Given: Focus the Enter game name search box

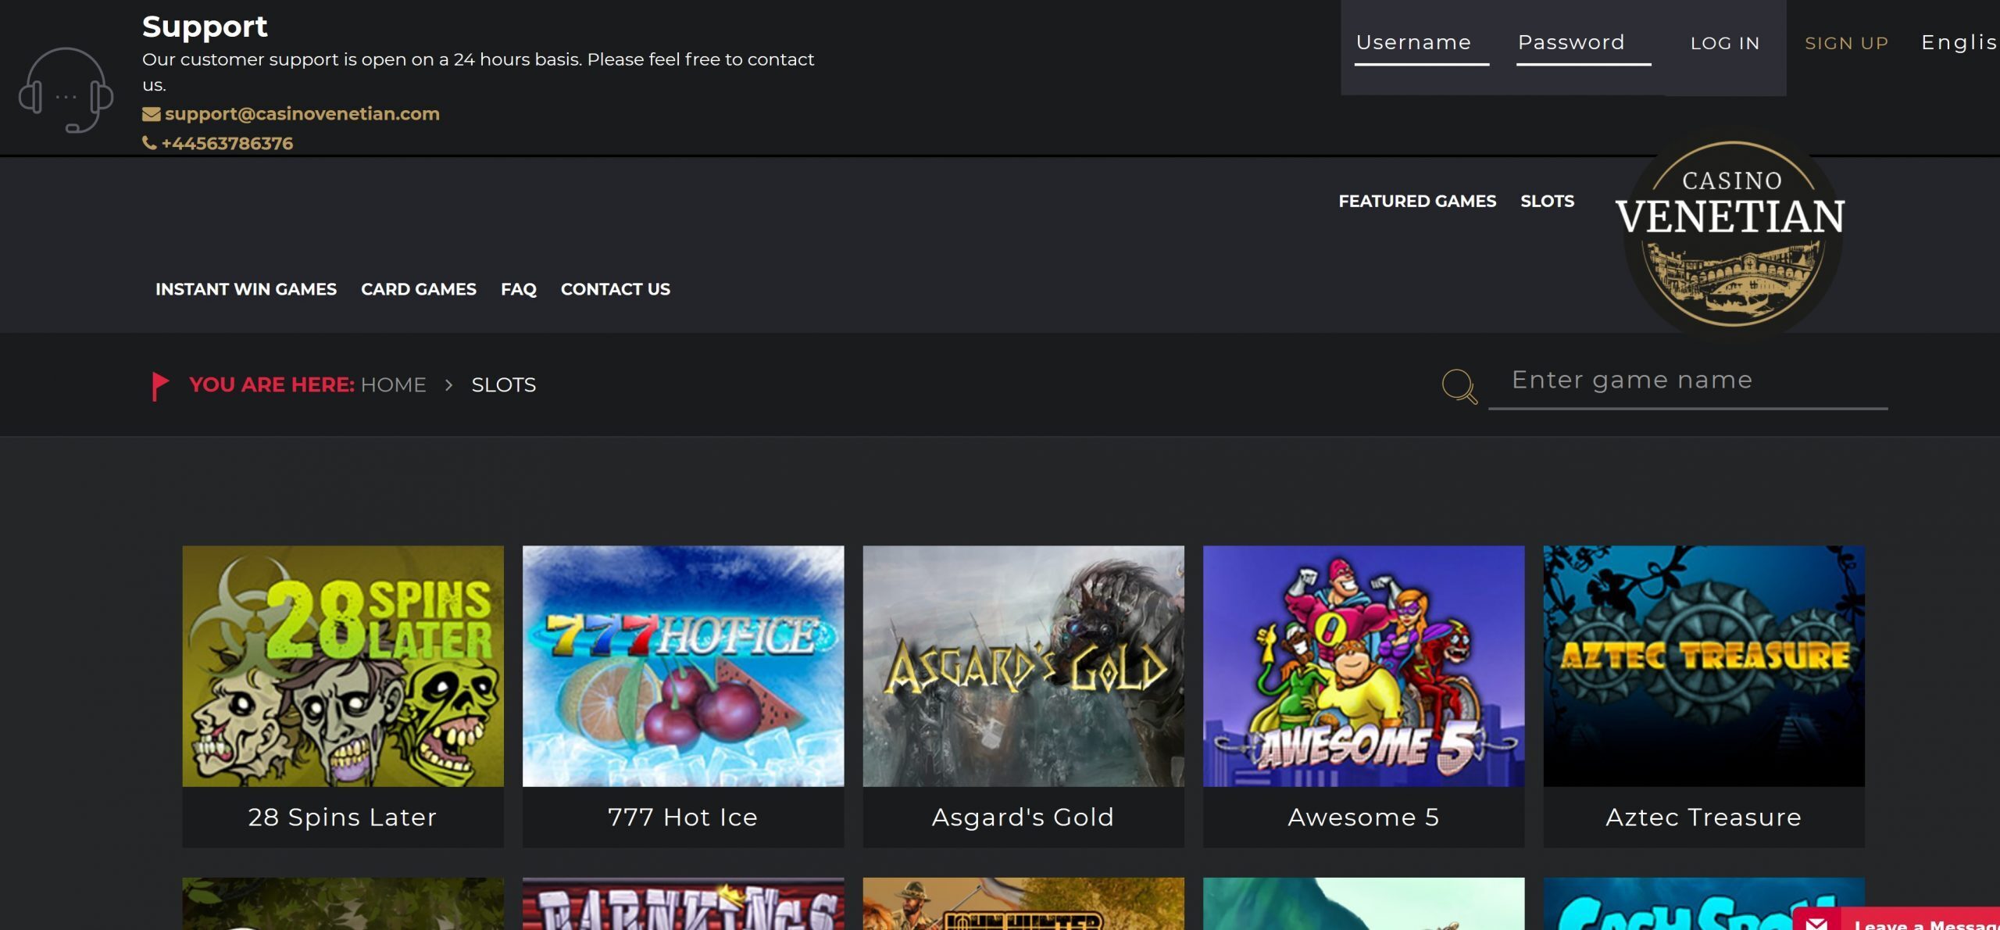Looking at the screenshot, I should pyautogui.click(x=1687, y=383).
